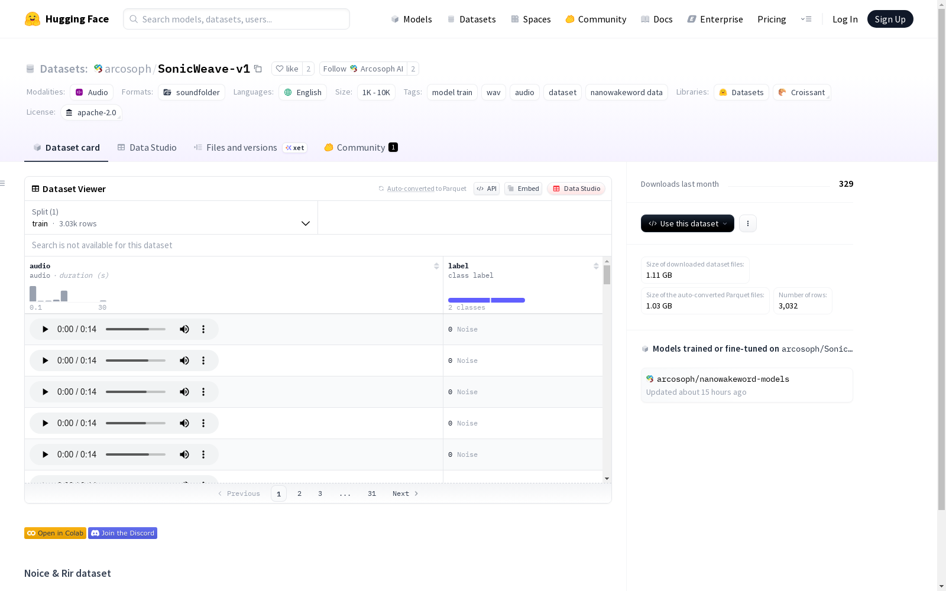Screen dimensions: 946x591
Task: Click the Audio modality tag
Action: pyautogui.click(x=92, y=92)
